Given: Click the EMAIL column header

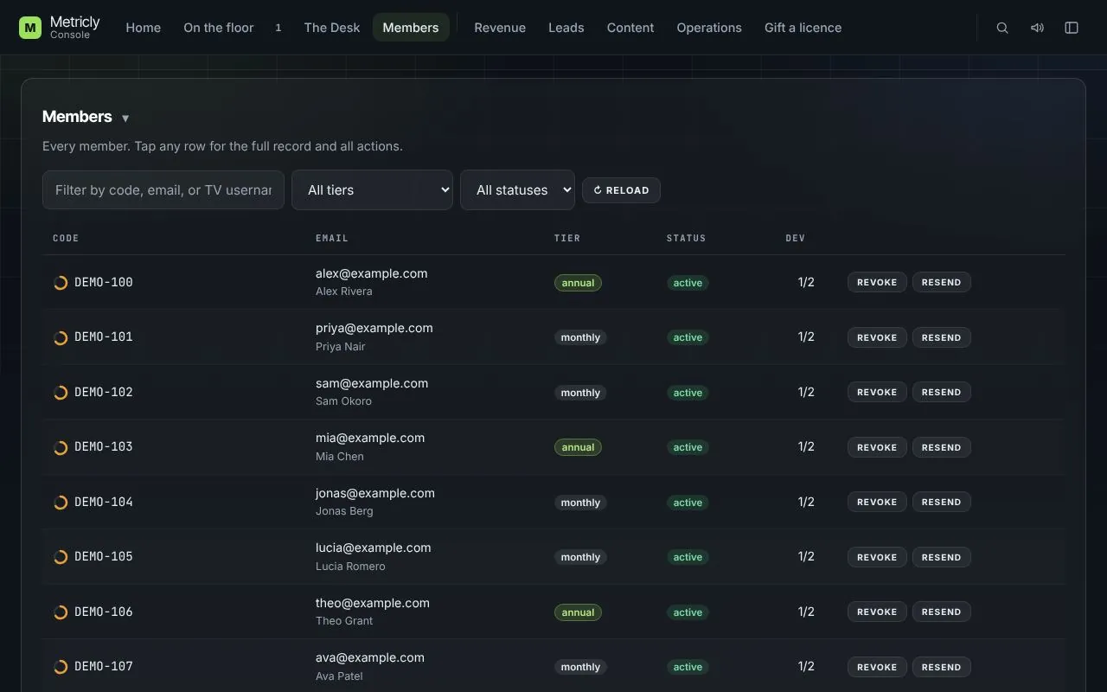Looking at the screenshot, I should point(332,238).
